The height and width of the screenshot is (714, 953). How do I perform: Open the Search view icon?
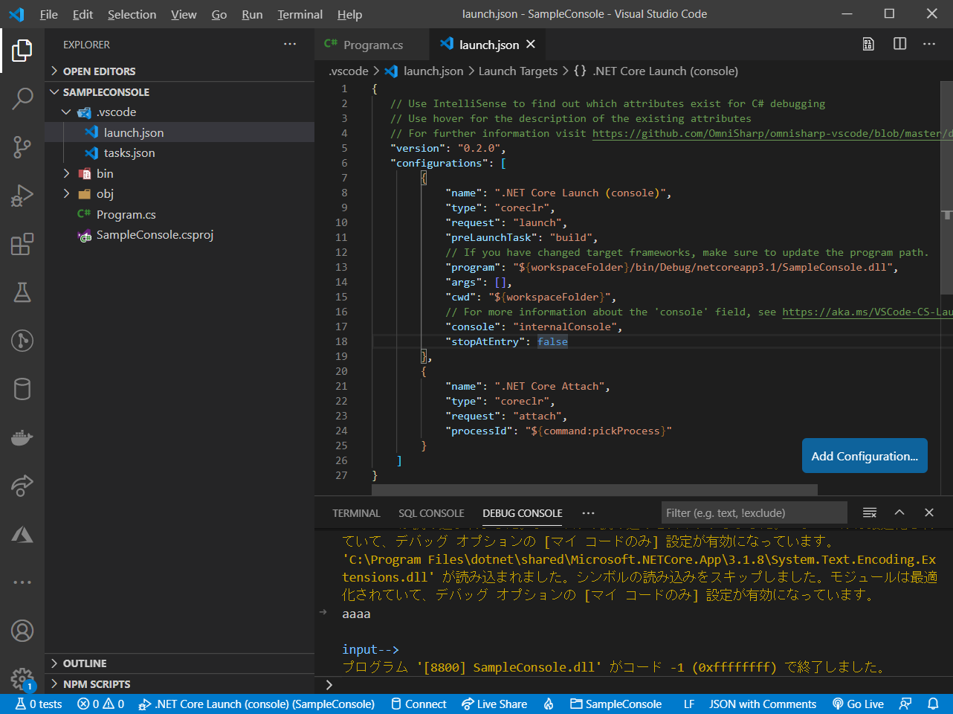tap(22, 98)
